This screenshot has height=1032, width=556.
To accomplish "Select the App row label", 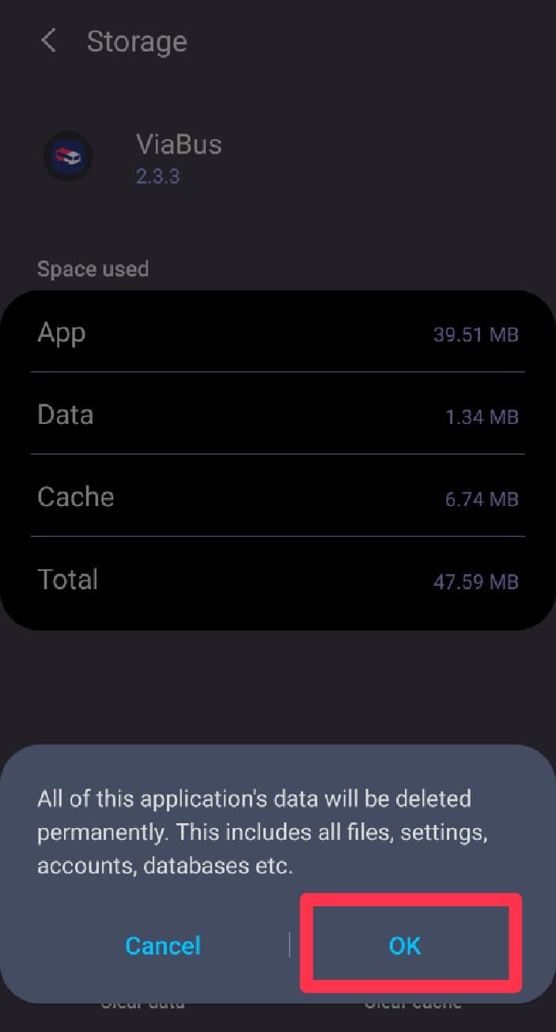I will [62, 333].
